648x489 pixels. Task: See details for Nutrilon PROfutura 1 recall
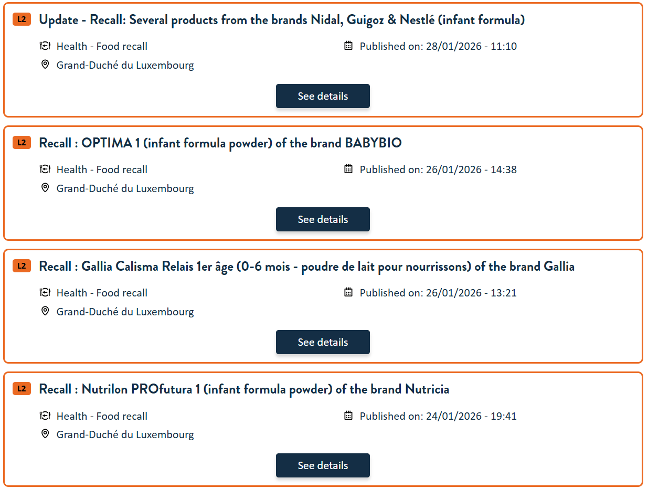[x=323, y=465]
